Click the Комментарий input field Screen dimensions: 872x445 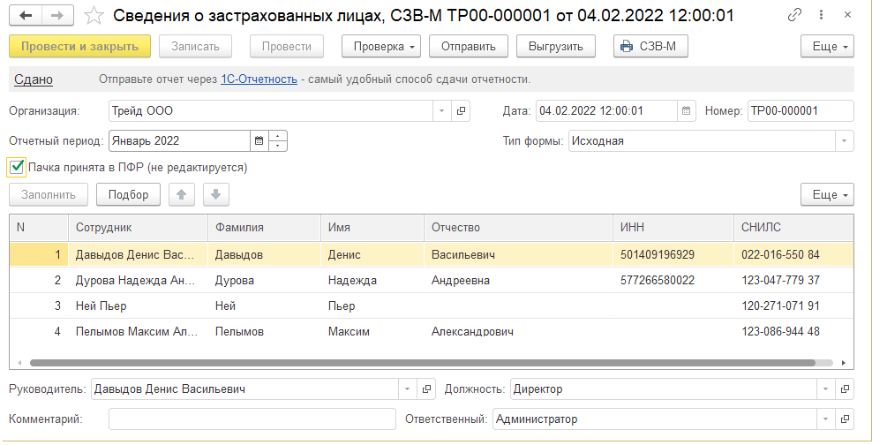point(252,419)
